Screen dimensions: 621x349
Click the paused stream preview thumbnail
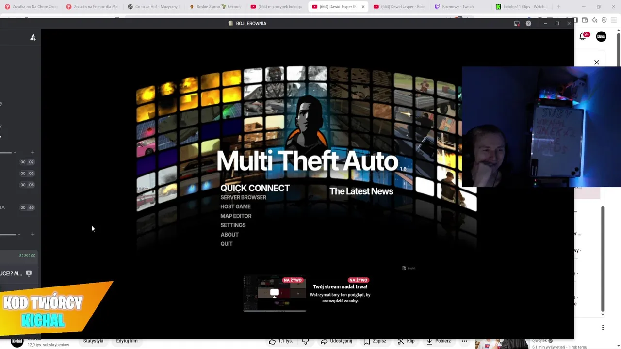(x=275, y=293)
